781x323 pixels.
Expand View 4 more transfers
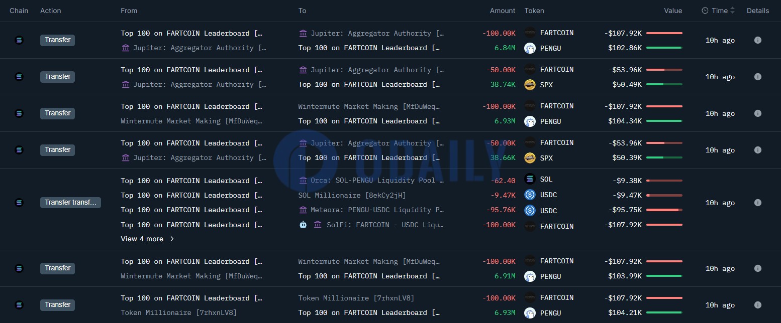click(x=147, y=239)
